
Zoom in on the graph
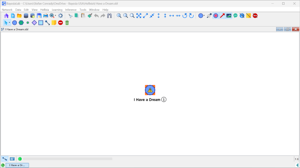coord(119,15)
